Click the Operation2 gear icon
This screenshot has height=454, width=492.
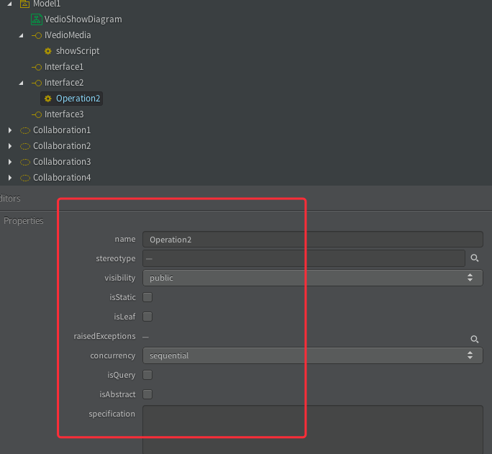[x=48, y=99]
